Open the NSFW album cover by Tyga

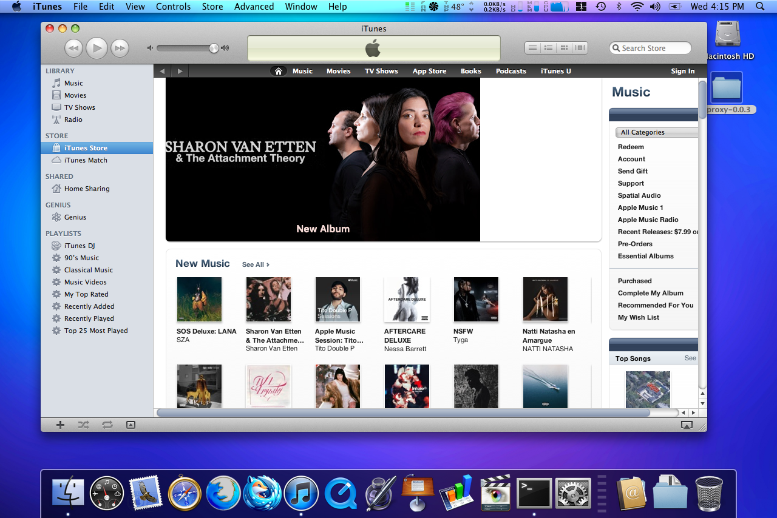(x=476, y=299)
